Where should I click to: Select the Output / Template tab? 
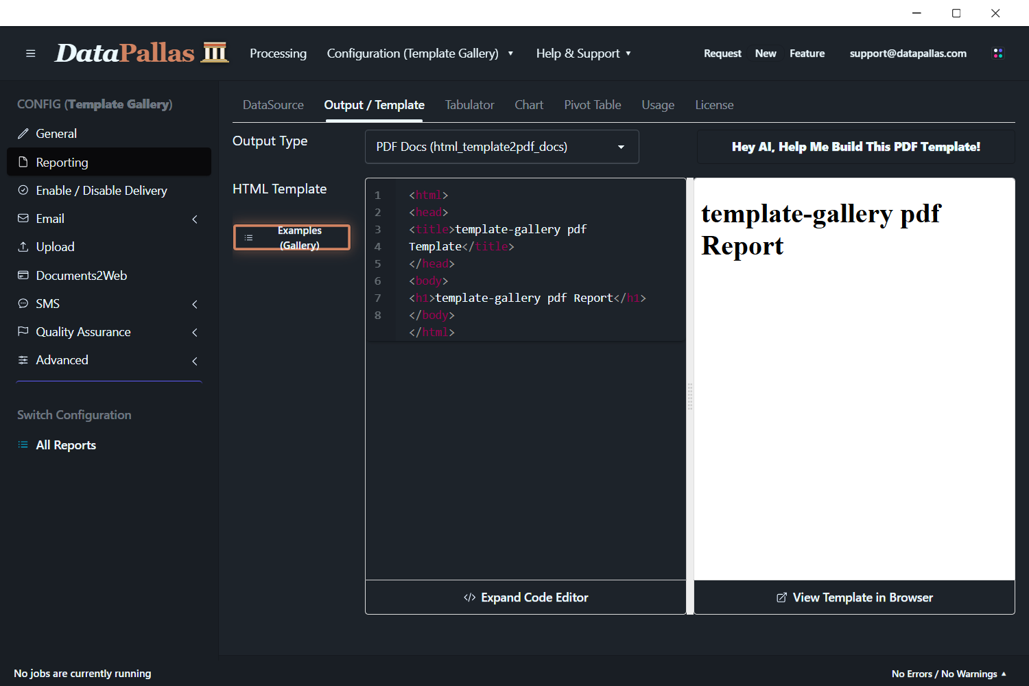pos(375,105)
